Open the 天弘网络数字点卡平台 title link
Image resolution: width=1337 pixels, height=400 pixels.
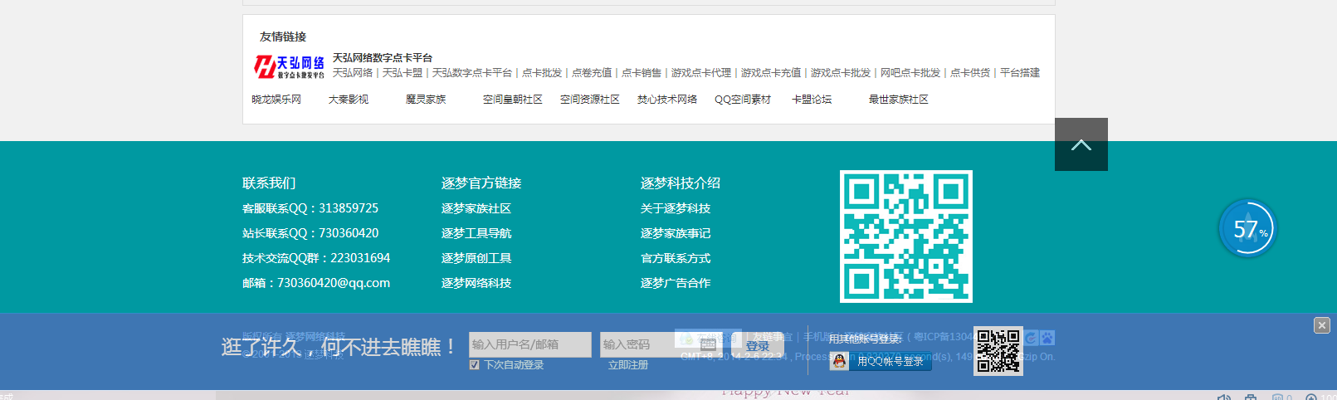383,58
